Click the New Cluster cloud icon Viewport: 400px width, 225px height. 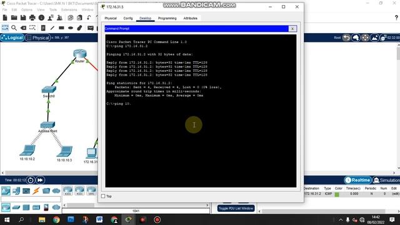(x=356, y=37)
